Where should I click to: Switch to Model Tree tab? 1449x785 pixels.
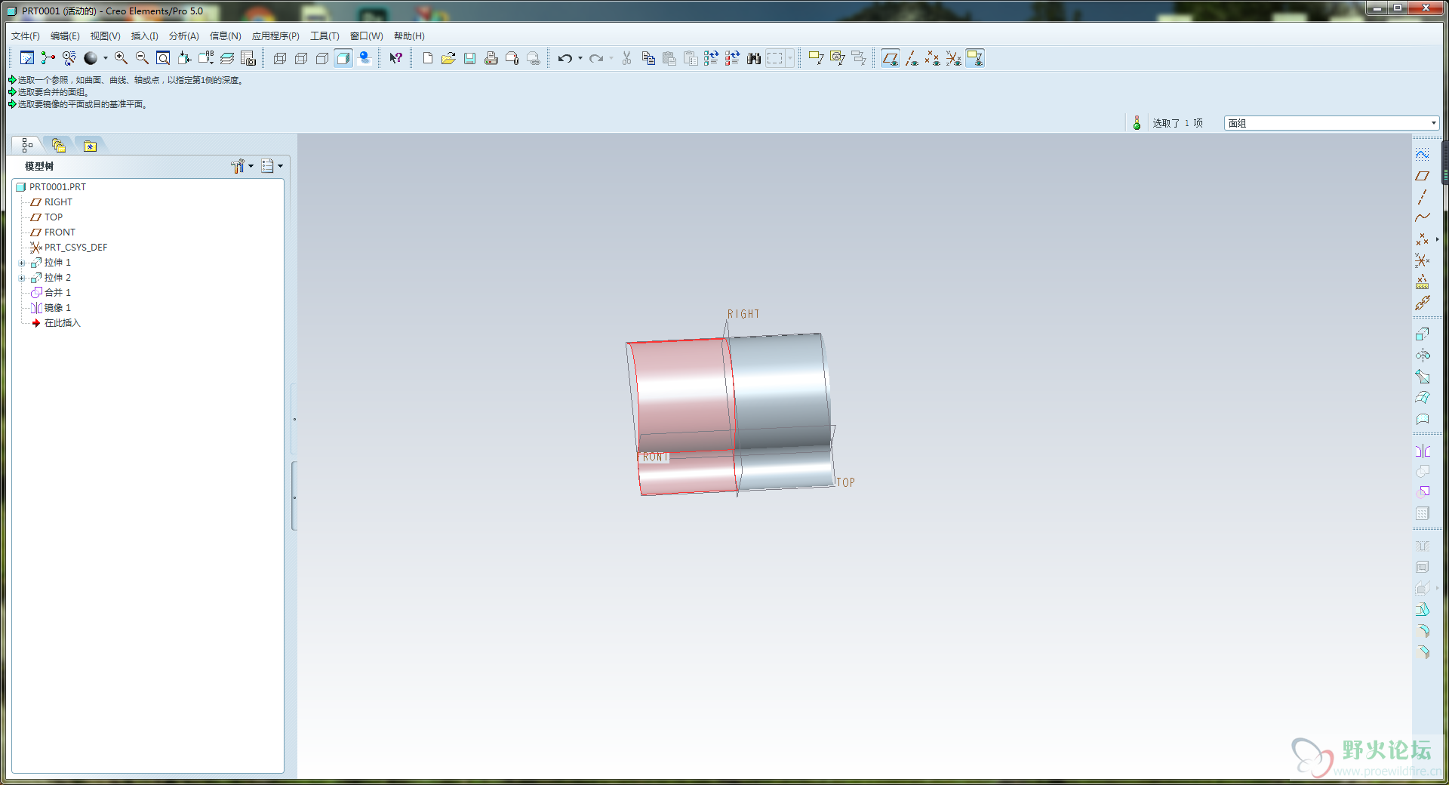coord(27,145)
